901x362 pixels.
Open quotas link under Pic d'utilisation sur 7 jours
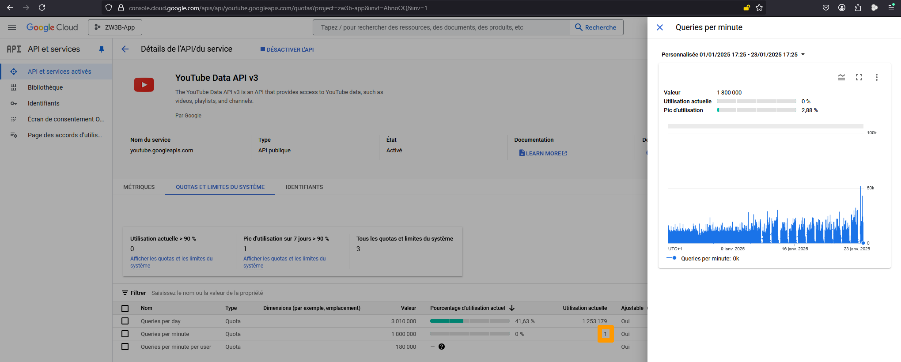[284, 262]
